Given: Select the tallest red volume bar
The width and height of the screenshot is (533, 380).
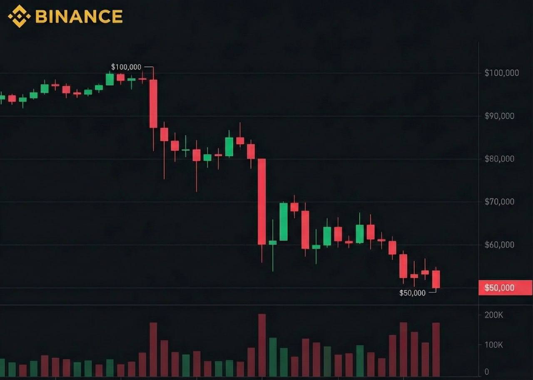Looking at the screenshot, I should (262, 345).
